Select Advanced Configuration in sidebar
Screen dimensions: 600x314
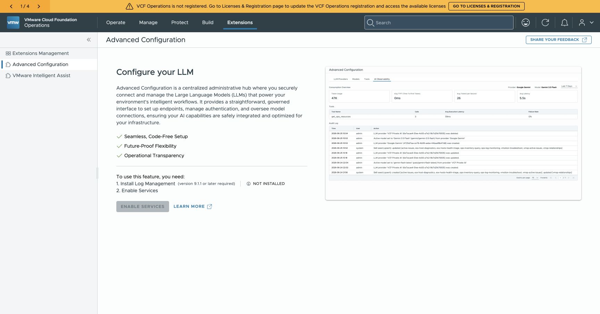(49, 64)
